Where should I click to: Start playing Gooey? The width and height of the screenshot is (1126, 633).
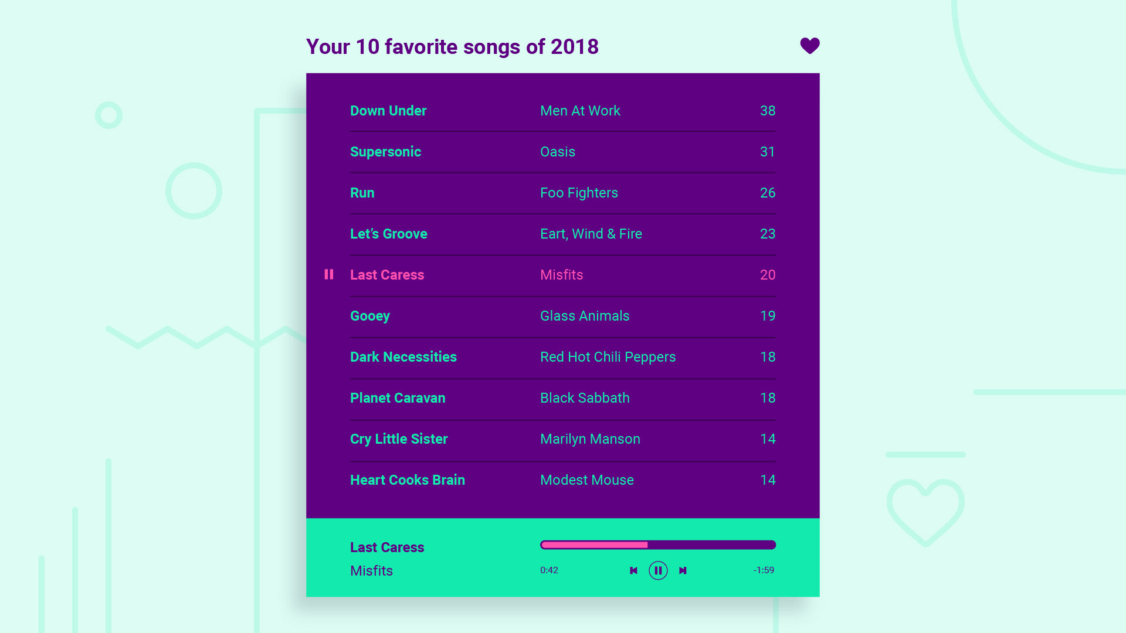click(369, 316)
